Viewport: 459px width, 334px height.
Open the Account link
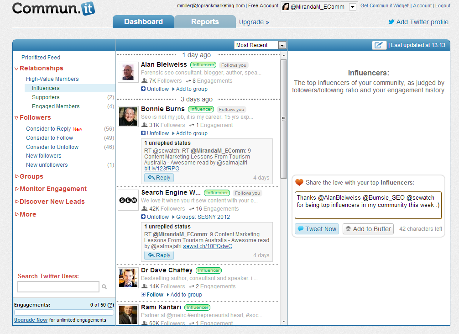[x=422, y=5]
